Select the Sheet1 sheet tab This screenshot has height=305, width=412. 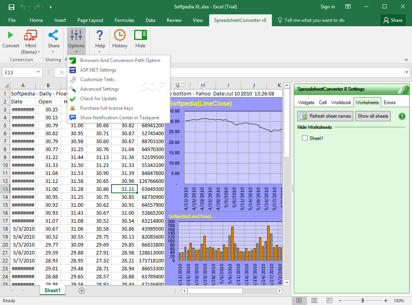tap(52, 290)
